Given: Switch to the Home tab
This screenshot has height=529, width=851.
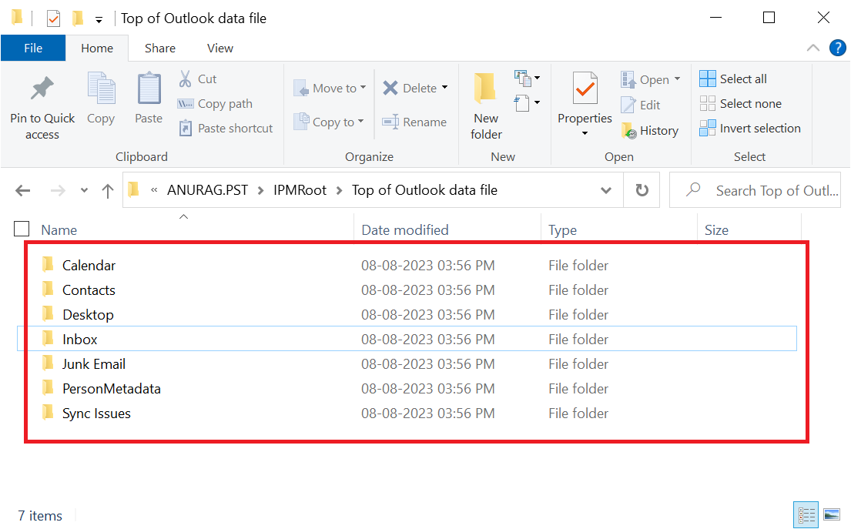Looking at the screenshot, I should pos(97,49).
